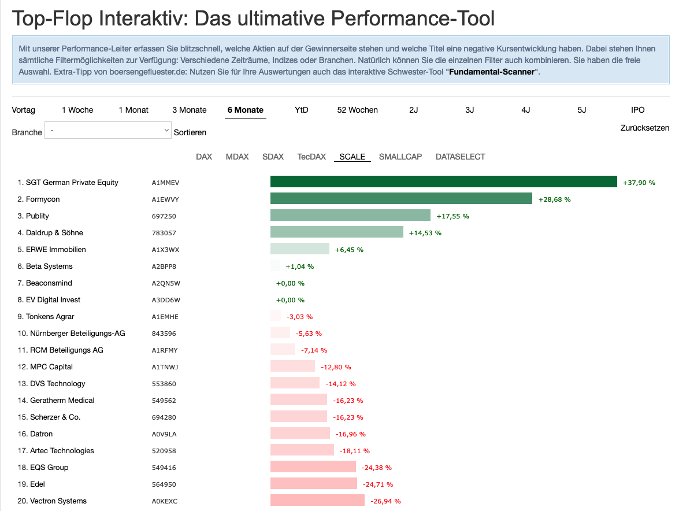Click Zurücksetzen to reset filters
The image size is (679, 511).
[645, 128]
